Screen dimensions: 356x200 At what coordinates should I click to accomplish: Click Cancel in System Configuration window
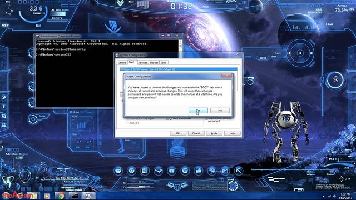coord(196,133)
